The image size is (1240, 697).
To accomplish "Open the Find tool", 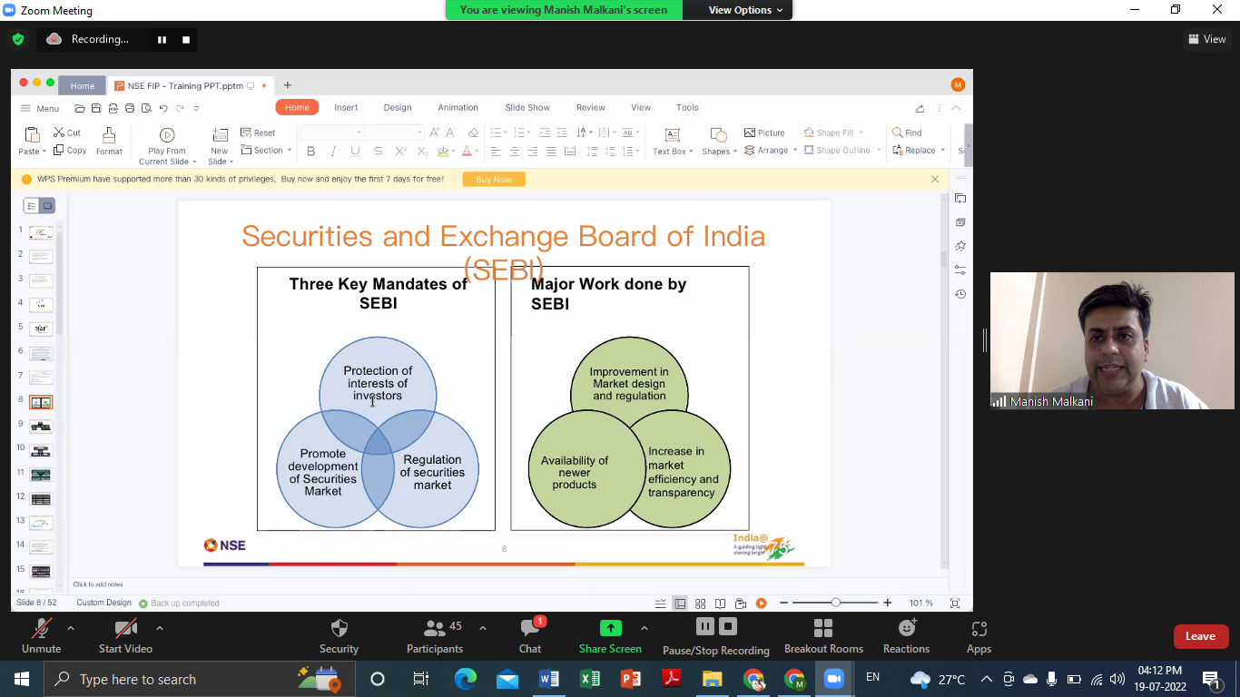I will pyautogui.click(x=909, y=132).
